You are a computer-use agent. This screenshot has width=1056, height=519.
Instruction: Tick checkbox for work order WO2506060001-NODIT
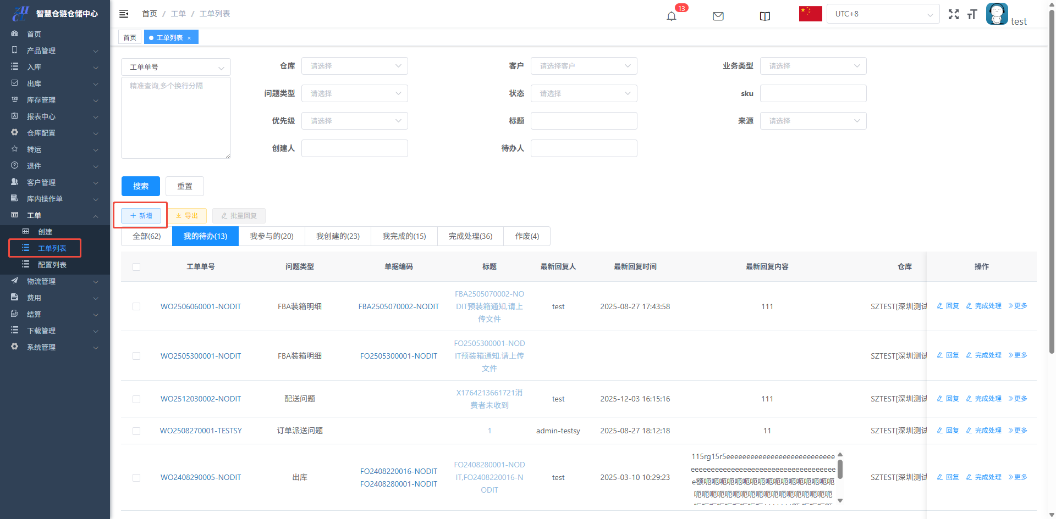pos(136,306)
